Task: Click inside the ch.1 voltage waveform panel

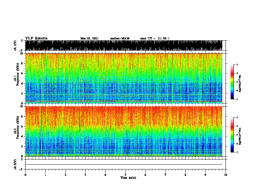Action: (x=124, y=45)
